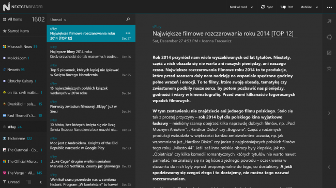Select All Items in sidebar
This screenshot has width=336, height=188.
pyautogui.click(x=23, y=20)
